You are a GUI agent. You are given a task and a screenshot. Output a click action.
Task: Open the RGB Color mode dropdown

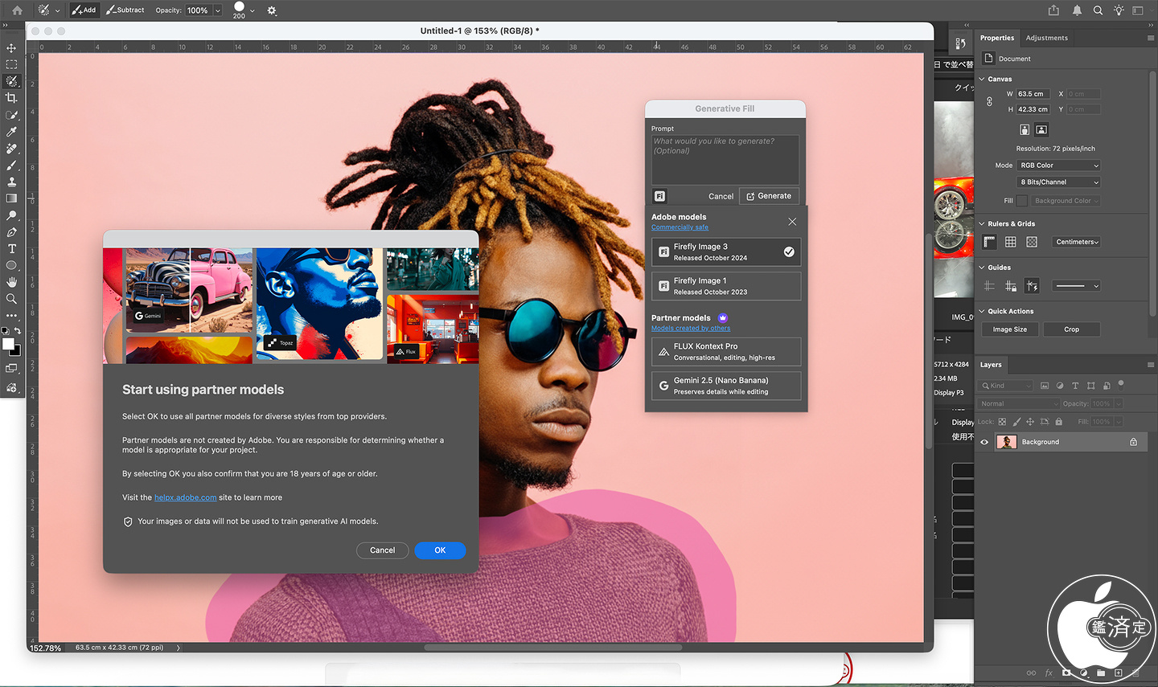(1058, 166)
